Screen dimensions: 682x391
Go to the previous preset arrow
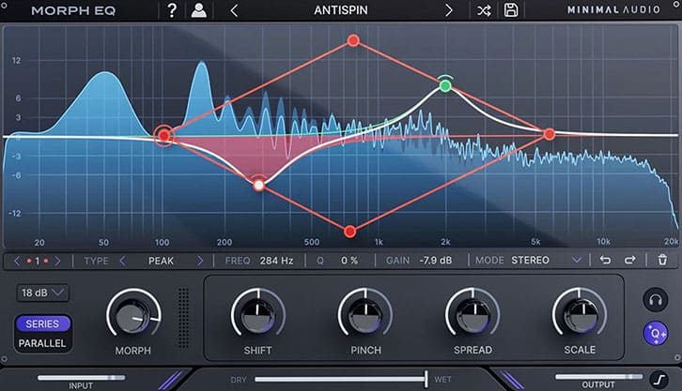234,11
